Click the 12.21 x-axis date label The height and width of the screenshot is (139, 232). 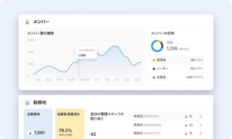tap(60, 80)
